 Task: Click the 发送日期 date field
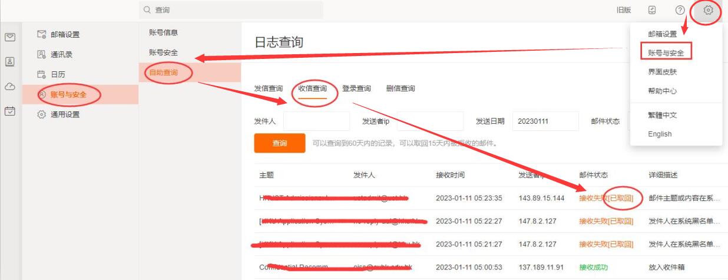click(545, 121)
